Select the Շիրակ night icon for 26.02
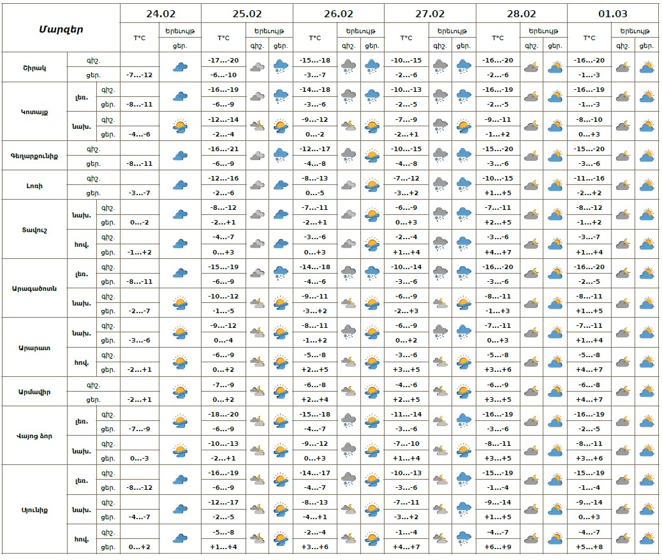662x560 pixels. tap(349, 66)
